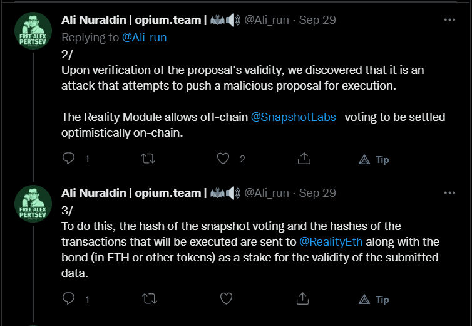472x326 pixels.
Task: Tip the author on tweet 3/
Action: pyautogui.click(x=374, y=300)
